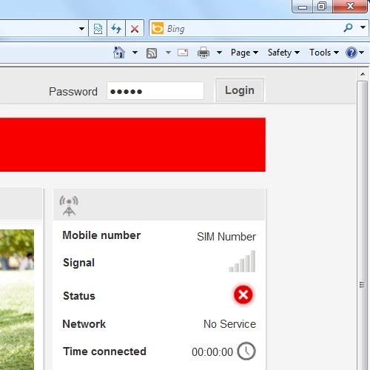Print the page with the printer icon
This screenshot has width=370, height=370.
click(203, 53)
